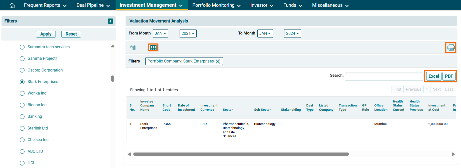The width and height of the screenshot is (461, 168).
Task: Switch to chart view icon
Action: coord(133,47)
